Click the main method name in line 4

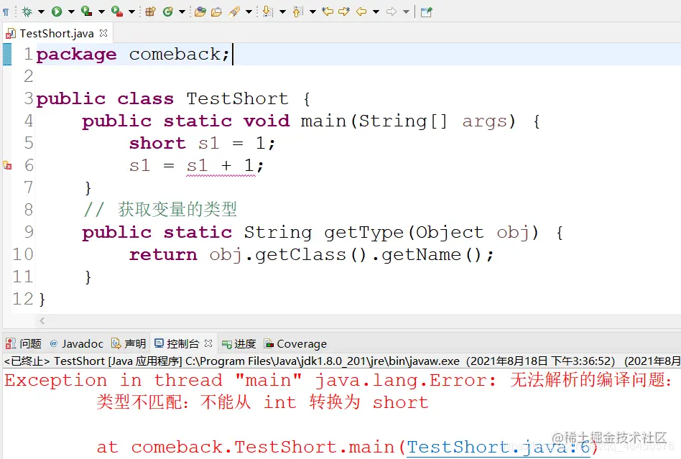(x=323, y=121)
